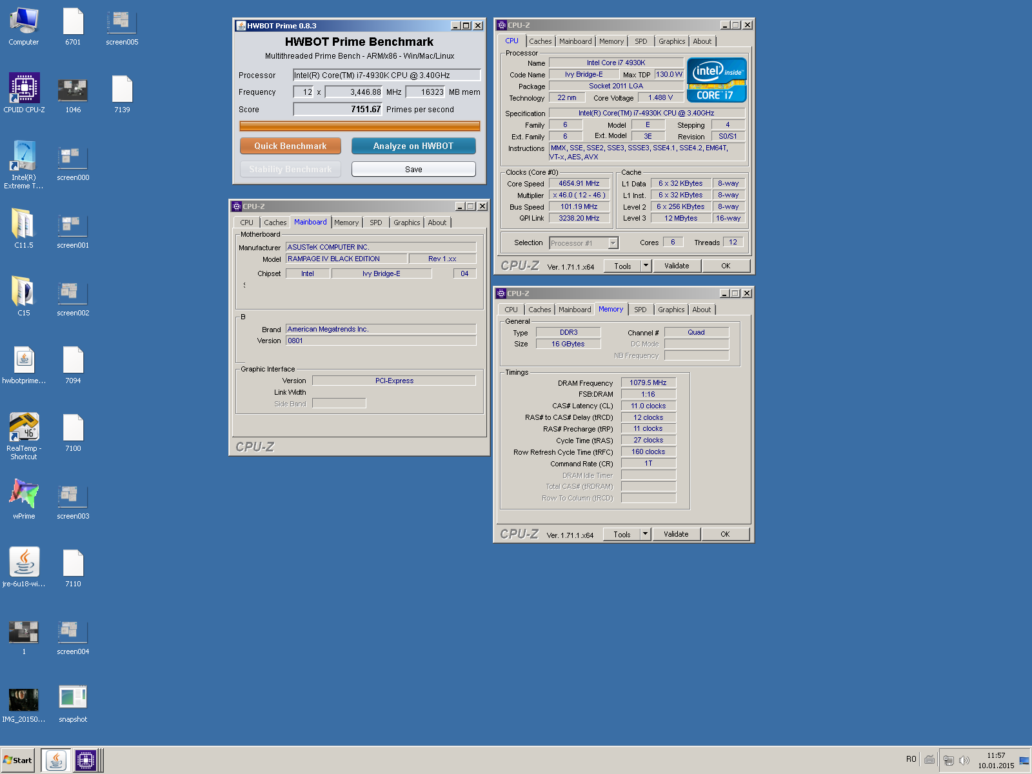Click the Core Speed 4654.91 MHz value
This screenshot has width=1032, height=774.
pyautogui.click(x=579, y=183)
